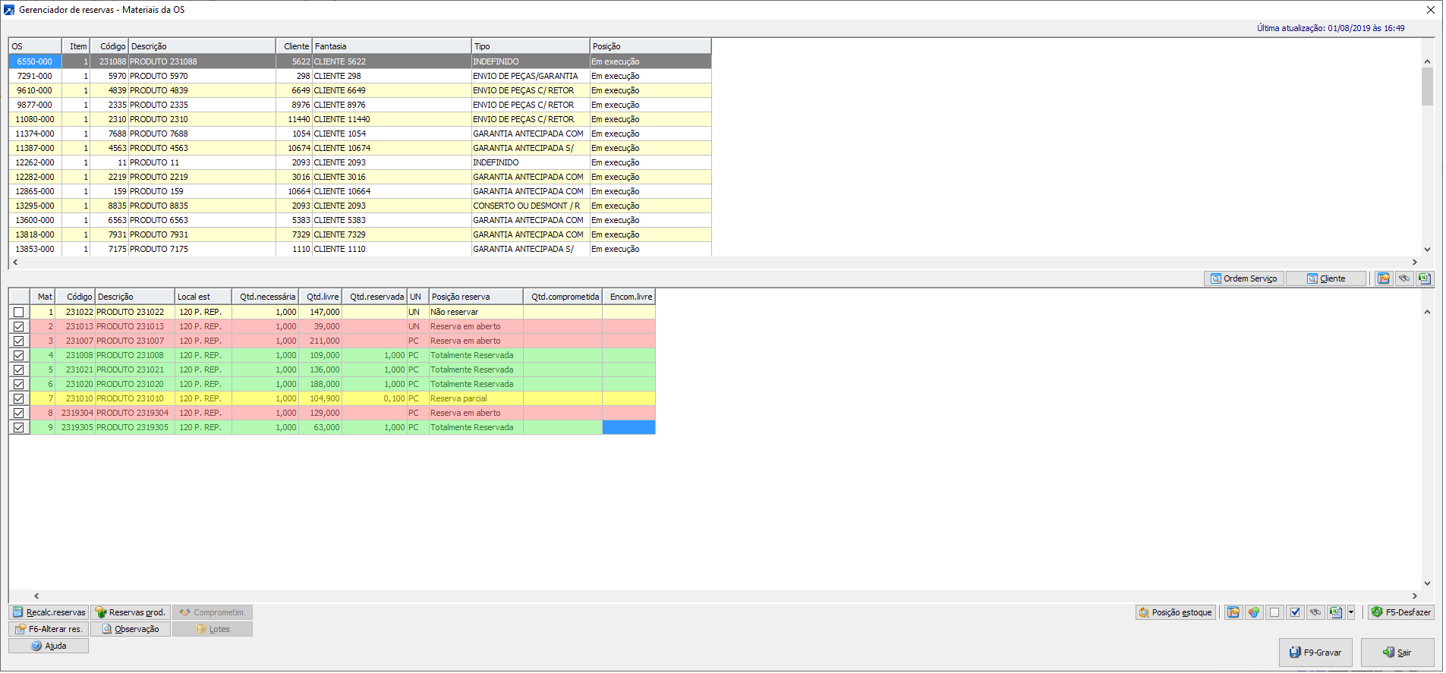Click the OS list scroll-down arrow
This screenshot has width=1446, height=673.
[1427, 249]
